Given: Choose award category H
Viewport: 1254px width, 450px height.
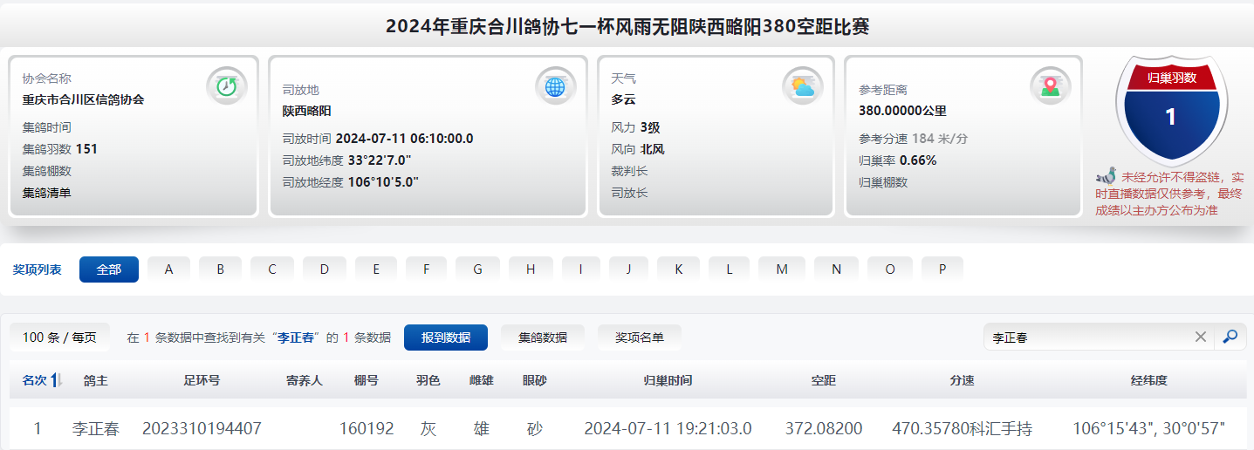Looking at the screenshot, I should point(531,269).
